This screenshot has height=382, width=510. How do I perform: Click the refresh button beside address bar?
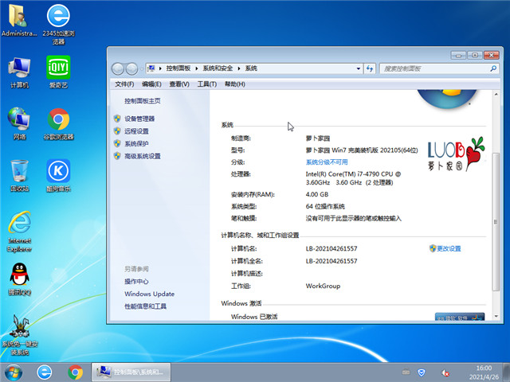[x=370, y=68]
